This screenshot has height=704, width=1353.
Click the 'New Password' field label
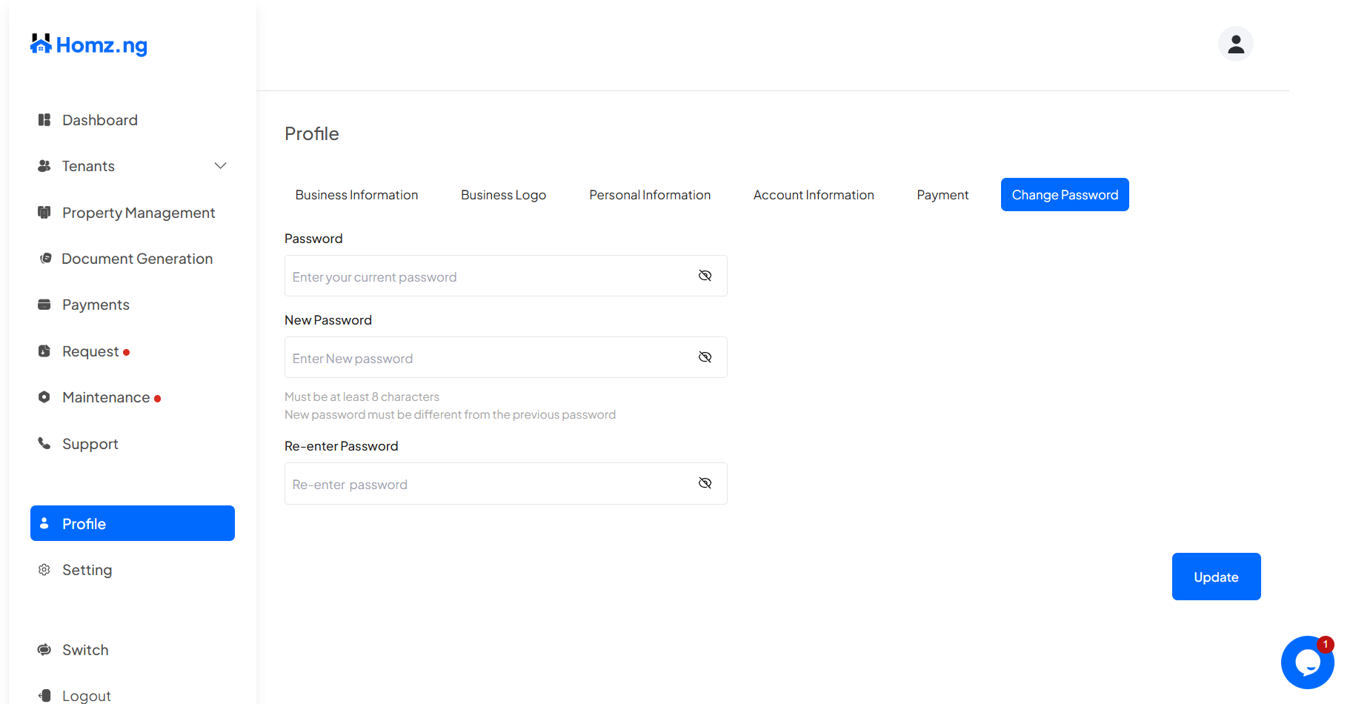point(328,320)
